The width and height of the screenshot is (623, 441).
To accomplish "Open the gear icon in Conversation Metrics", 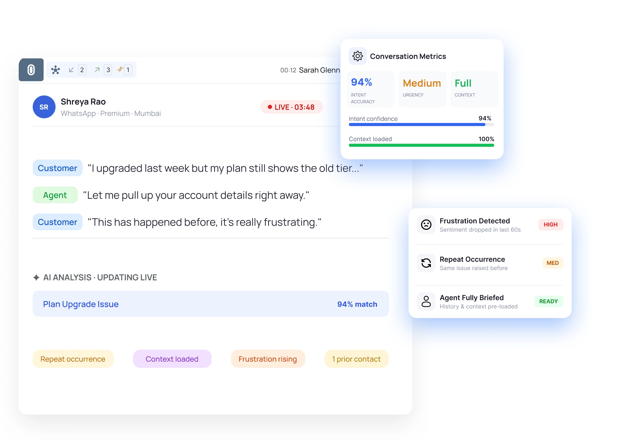I will tap(357, 56).
